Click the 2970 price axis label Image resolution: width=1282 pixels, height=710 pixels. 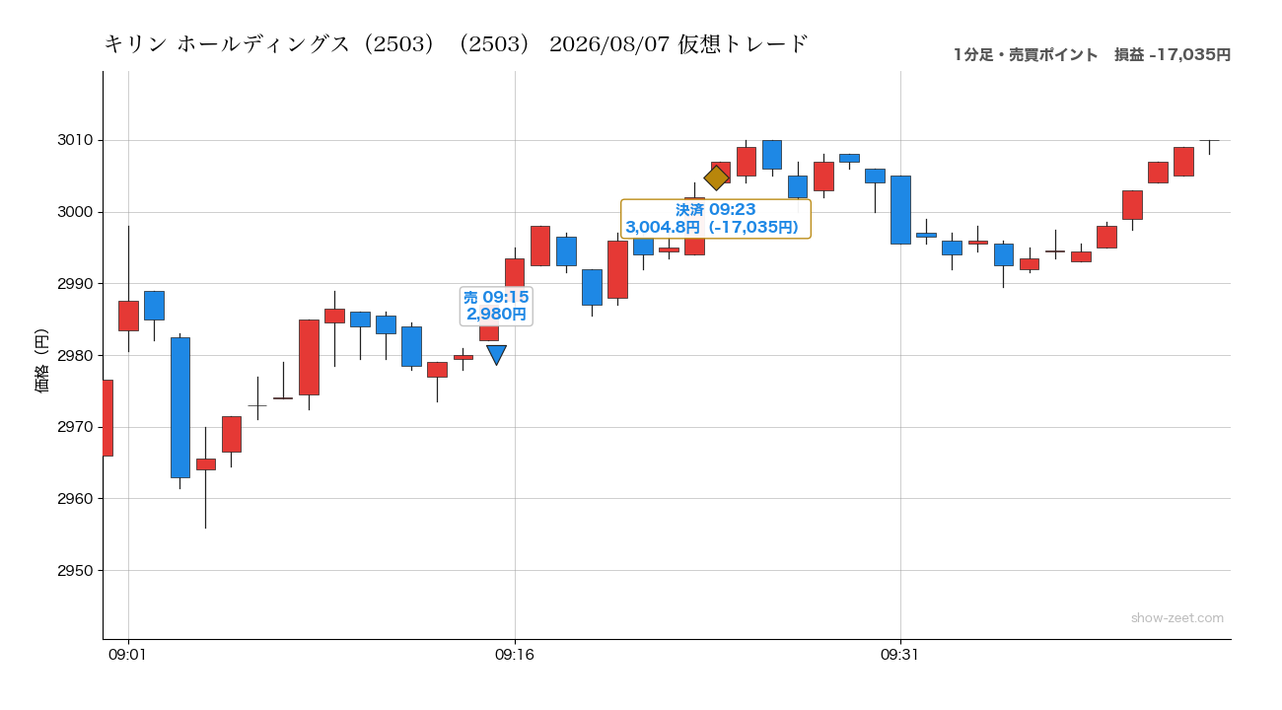tap(76, 427)
